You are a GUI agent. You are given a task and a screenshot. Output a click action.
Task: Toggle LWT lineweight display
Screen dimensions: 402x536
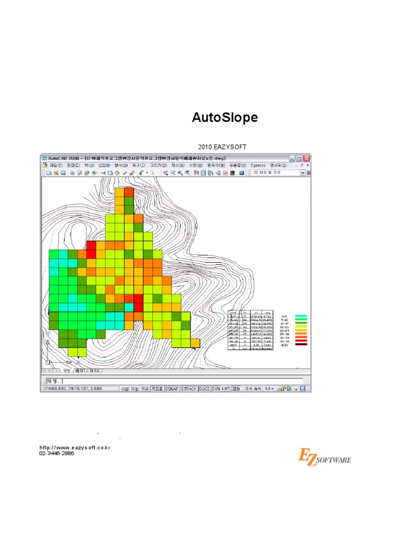pos(226,389)
